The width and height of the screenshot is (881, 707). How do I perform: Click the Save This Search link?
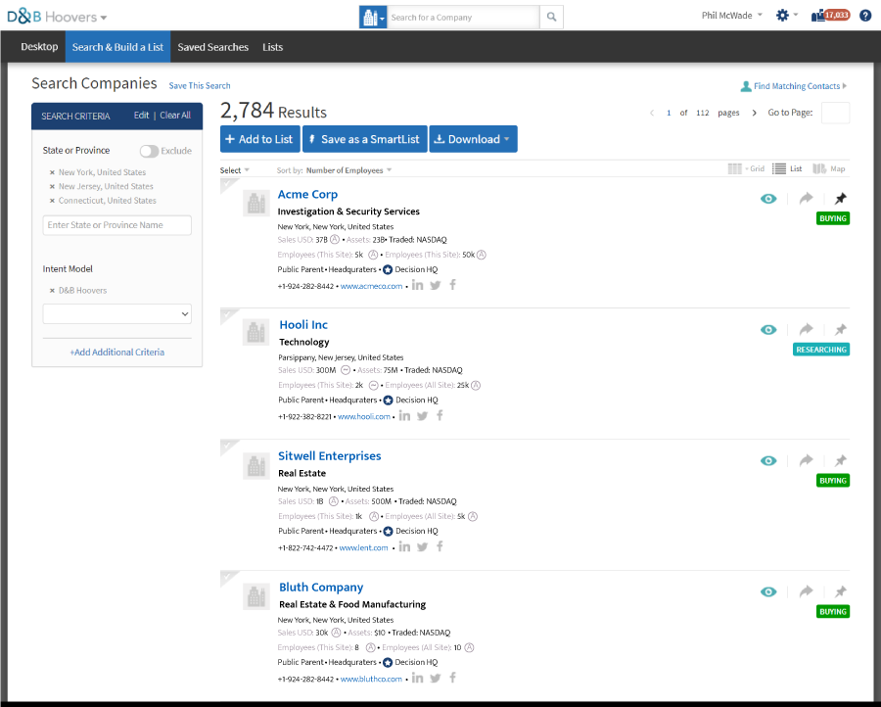[x=200, y=86]
